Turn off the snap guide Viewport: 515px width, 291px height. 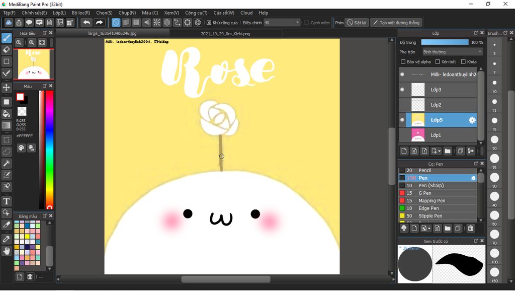pos(116,23)
